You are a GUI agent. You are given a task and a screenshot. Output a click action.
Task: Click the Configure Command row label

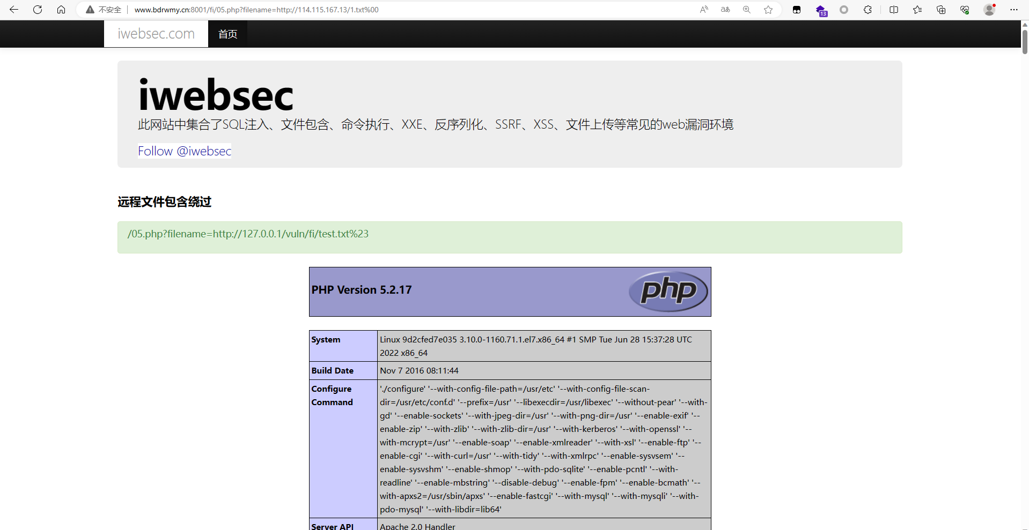point(332,395)
